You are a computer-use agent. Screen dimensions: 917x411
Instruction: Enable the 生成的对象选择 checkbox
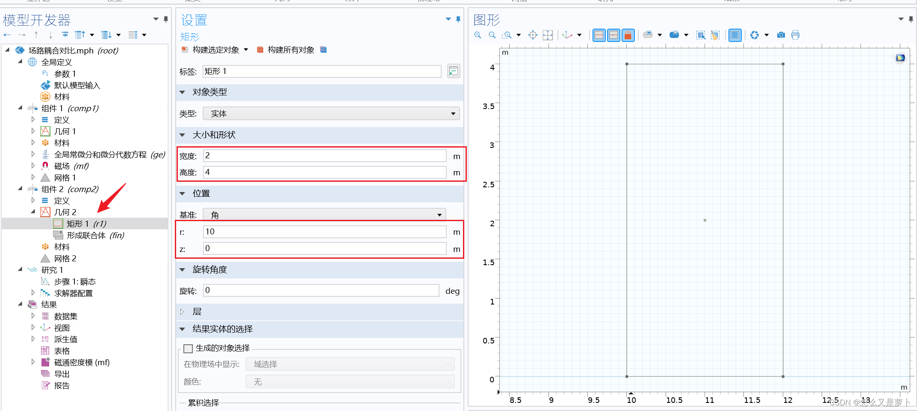[188, 349]
